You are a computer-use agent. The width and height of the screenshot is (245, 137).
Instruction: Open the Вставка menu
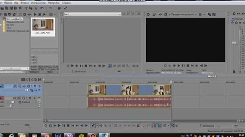(x=24, y=3)
